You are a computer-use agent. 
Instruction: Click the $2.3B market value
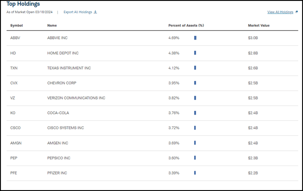pyautogui.click(x=253, y=158)
